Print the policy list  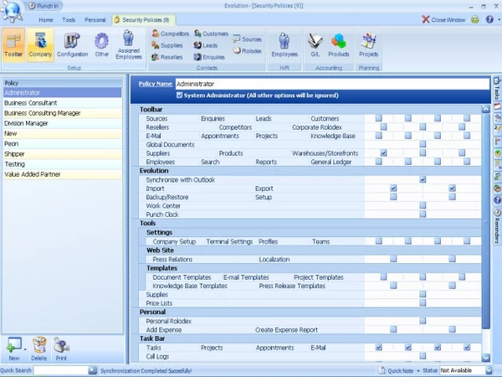click(x=61, y=349)
